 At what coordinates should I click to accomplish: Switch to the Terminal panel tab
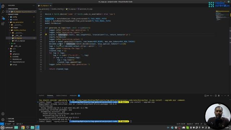(x=50, y=96)
